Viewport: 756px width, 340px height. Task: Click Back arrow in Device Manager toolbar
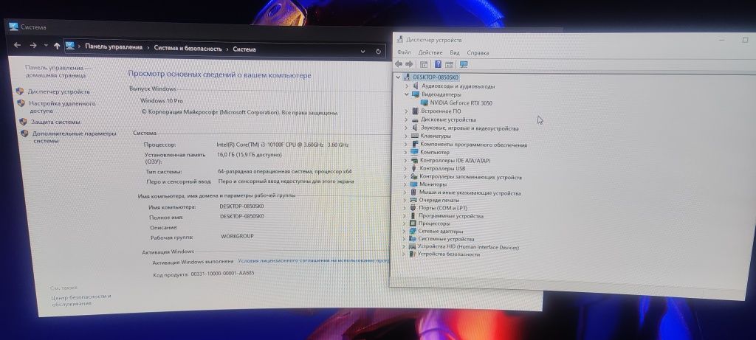point(398,64)
